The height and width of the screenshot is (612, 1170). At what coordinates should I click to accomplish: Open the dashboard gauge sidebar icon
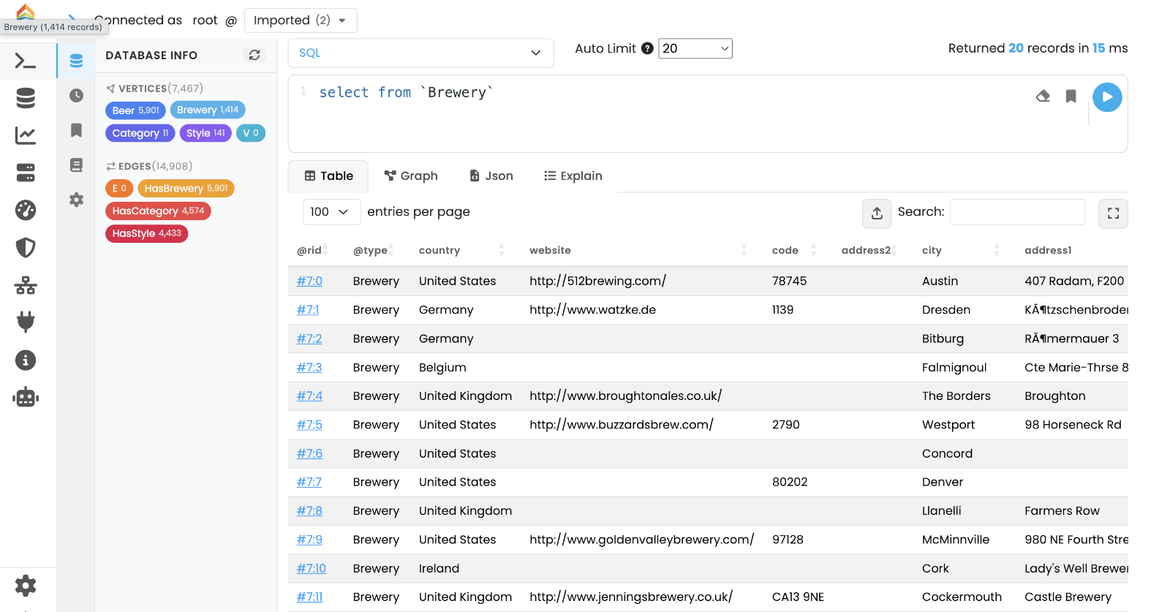click(26, 211)
